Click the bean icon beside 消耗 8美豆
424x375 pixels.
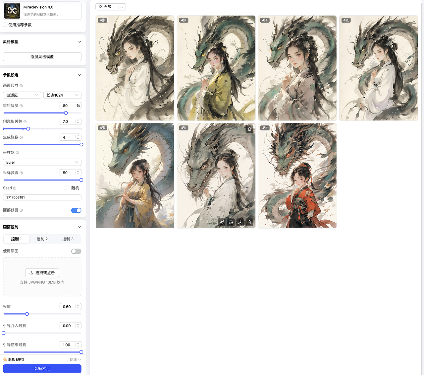point(5,359)
